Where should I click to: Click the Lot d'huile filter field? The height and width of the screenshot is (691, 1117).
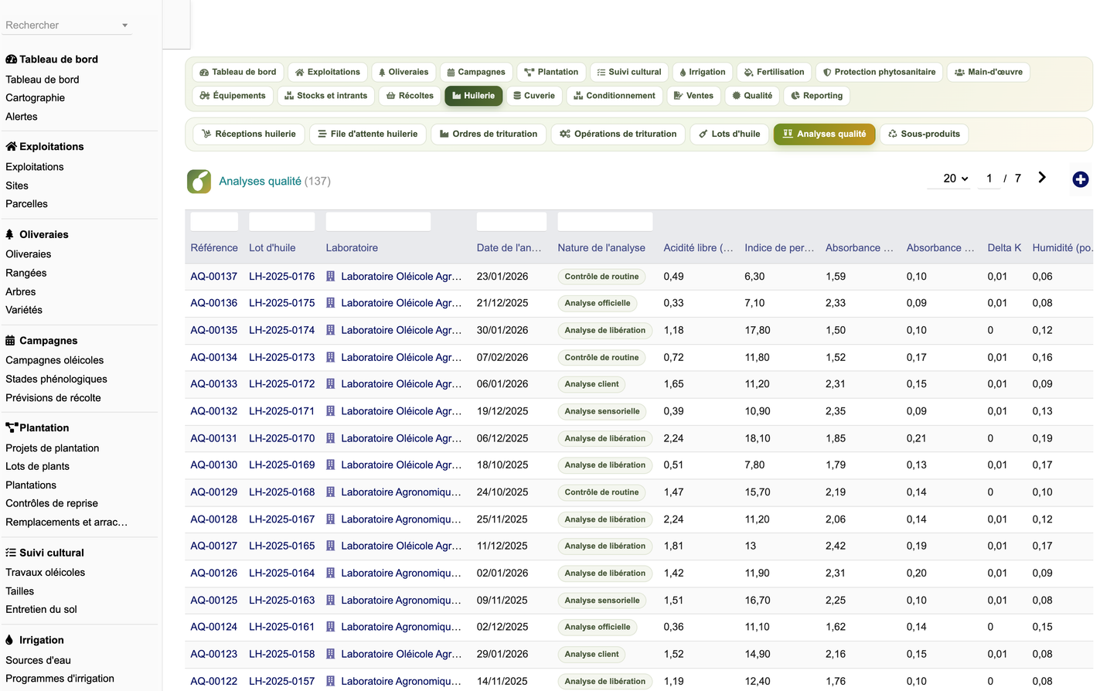(x=282, y=221)
